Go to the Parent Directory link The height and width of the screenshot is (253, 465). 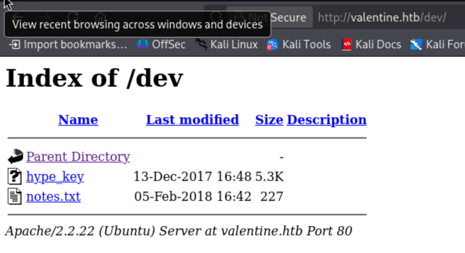point(78,156)
